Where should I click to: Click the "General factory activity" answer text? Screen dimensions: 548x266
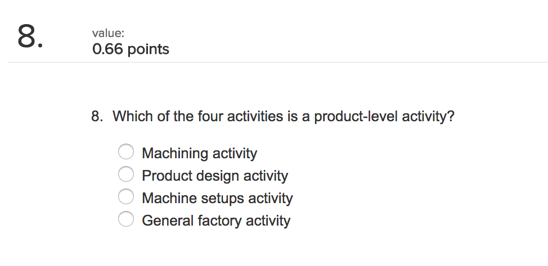pyautogui.click(x=216, y=221)
